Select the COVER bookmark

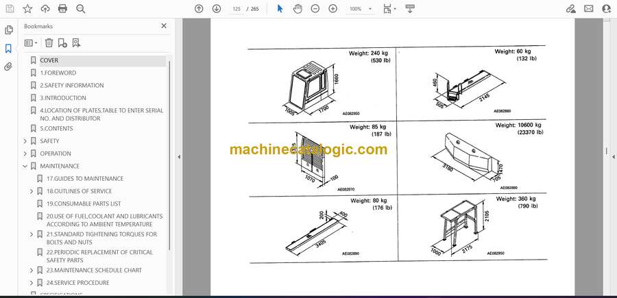(x=49, y=60)
